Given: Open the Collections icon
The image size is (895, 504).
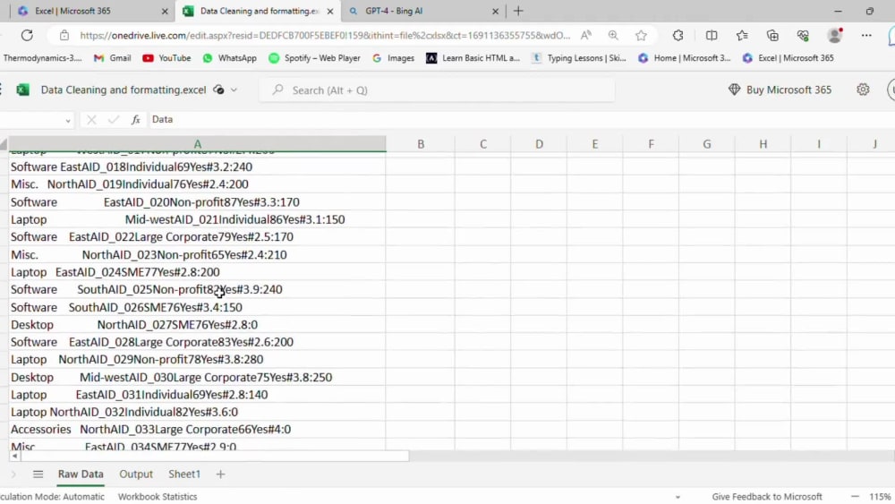Looking at the screenshot, I should 772,36.
